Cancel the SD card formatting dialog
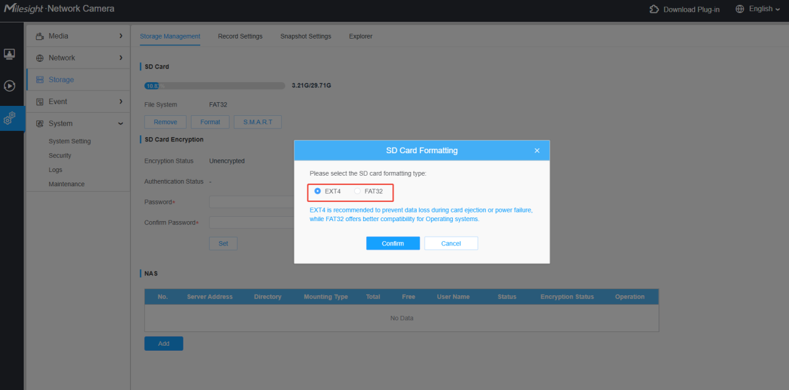This screenshot has height=390, width=789. click(x=451, y=244)
